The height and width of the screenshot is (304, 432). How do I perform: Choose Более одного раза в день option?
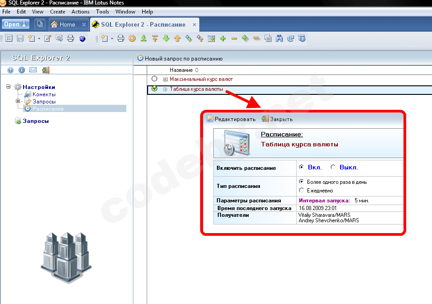point(302,182)
